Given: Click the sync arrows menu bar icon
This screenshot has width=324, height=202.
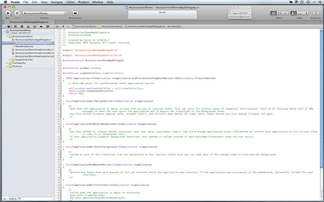Looking at the screenshot, I should [x=302, y=2].
